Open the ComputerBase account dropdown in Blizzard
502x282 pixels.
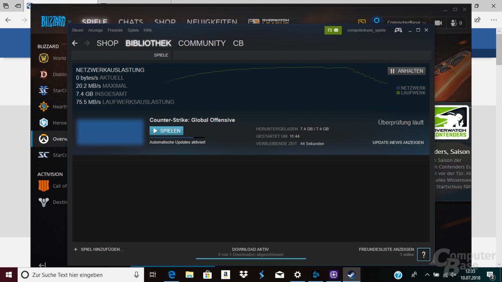pos(407,22)
